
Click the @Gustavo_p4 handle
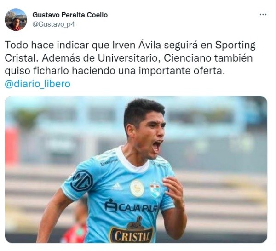(x=54, y=24)
